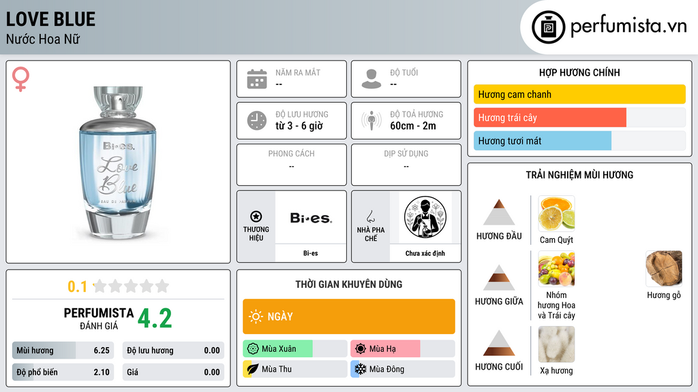Click the leaf icon next to Mùa Thu

pyautogui.click(x=253, y=369)
